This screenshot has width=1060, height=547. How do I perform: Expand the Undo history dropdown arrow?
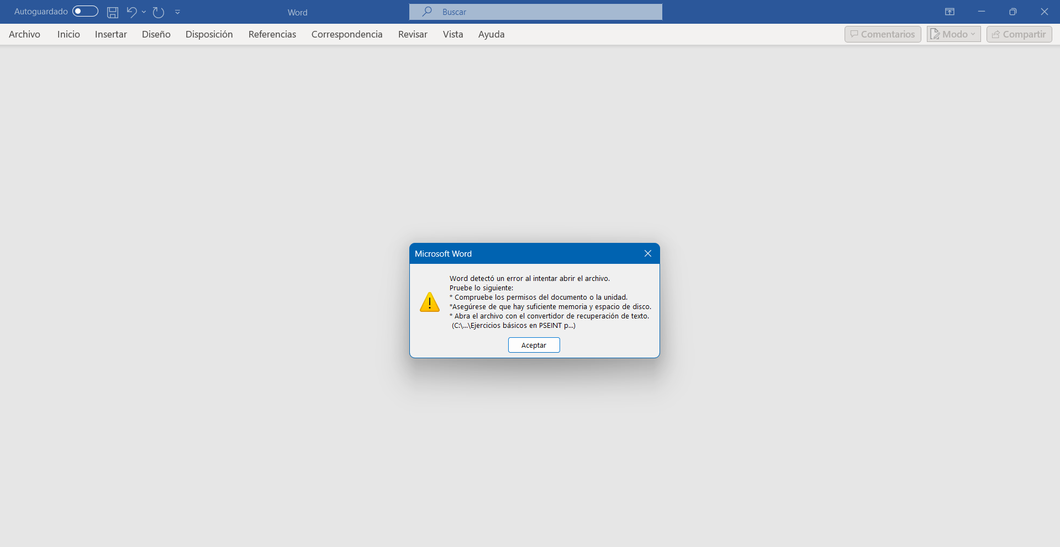tap(144, 12)
